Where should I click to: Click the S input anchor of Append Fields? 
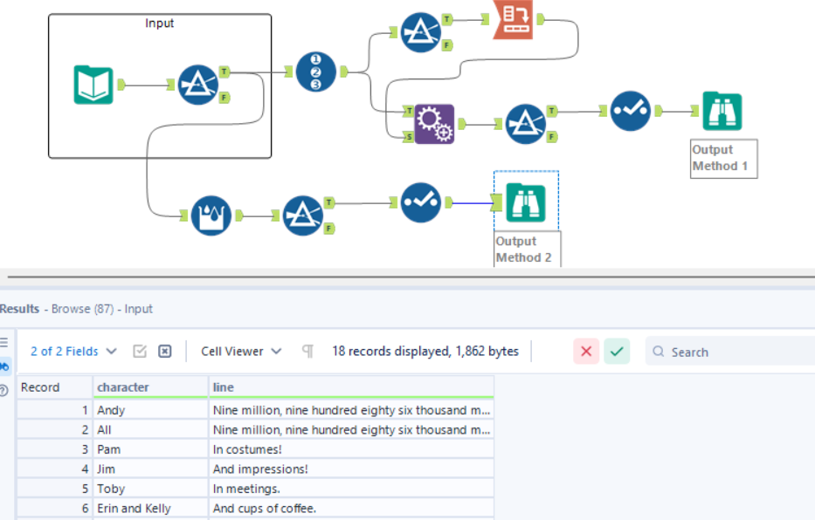click(x=409, y=137)
